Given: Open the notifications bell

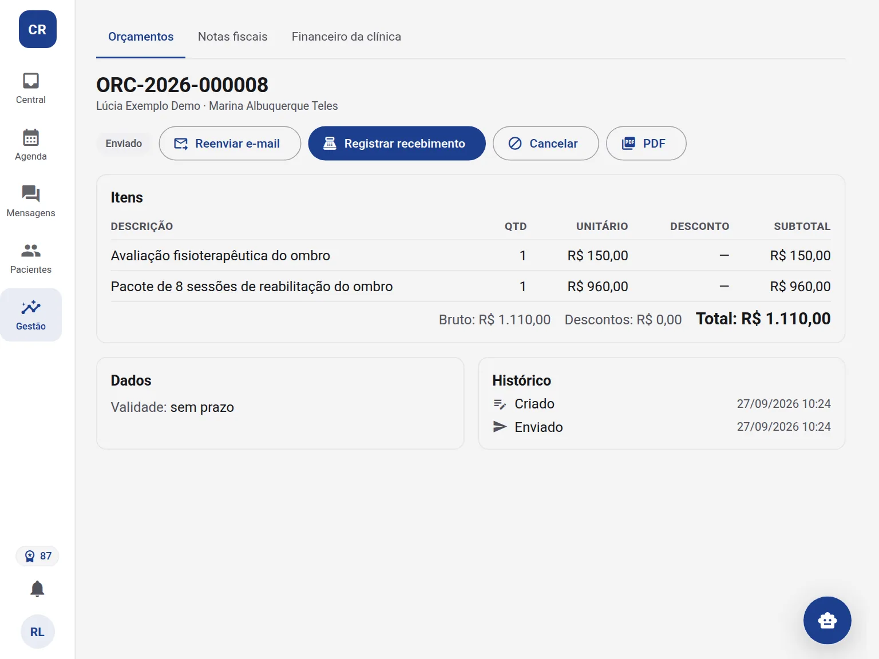Looking at the screenshot, I should click(37, 589).
